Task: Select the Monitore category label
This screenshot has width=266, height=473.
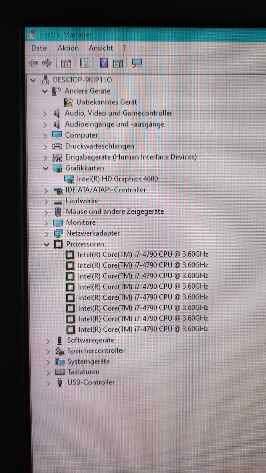Action: (81, 222)
